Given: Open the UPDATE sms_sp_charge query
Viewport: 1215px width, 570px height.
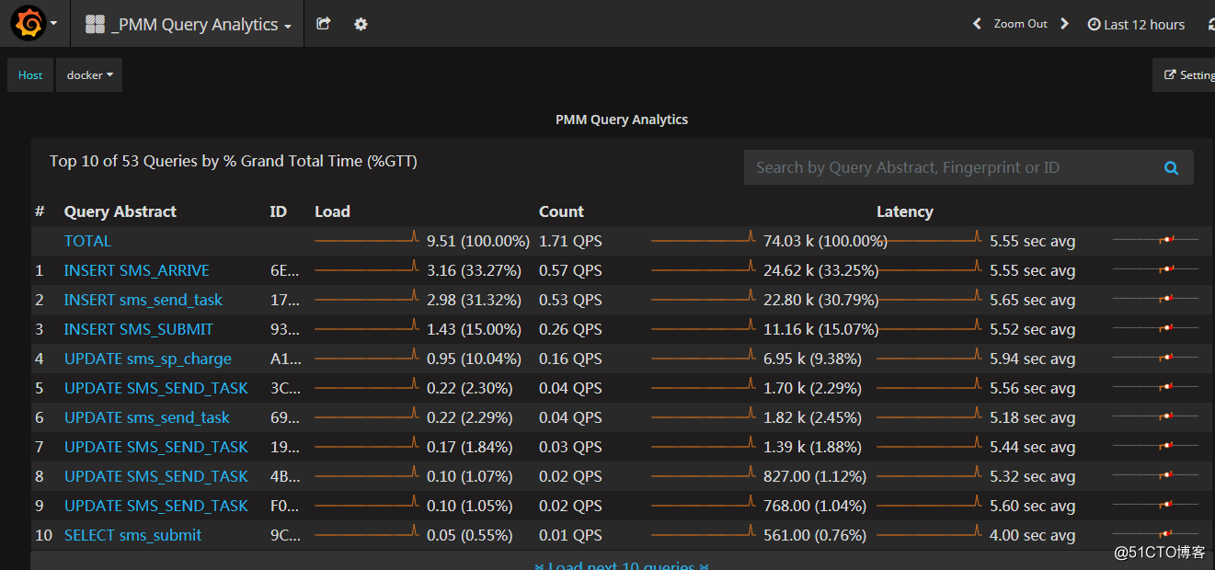Looking at the screenshot, I should [x=148, y=359].
